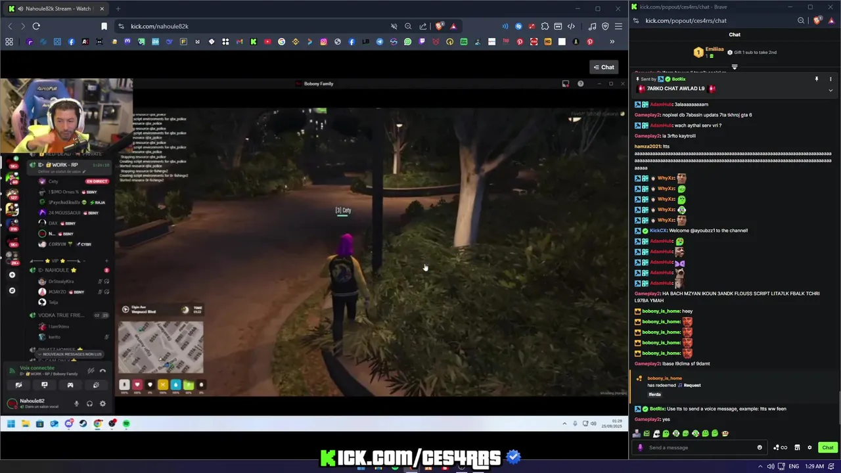Close the Nahoule82k Stream tab
The image size is (841, 473).
101,9
